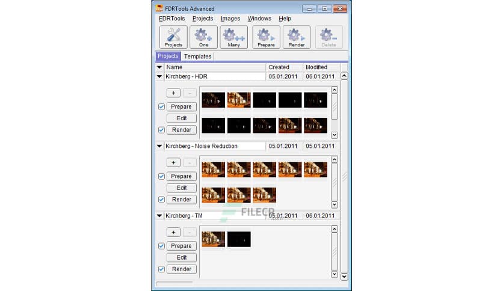This screenshot has height=291, width=503.
Task: Add image with plus in Kirchberg - HDR
Action: tap(173, 93)
